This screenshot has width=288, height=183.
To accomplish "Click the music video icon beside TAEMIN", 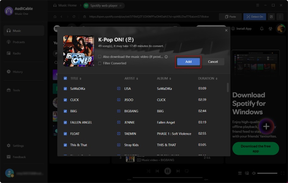I will 119,134.
